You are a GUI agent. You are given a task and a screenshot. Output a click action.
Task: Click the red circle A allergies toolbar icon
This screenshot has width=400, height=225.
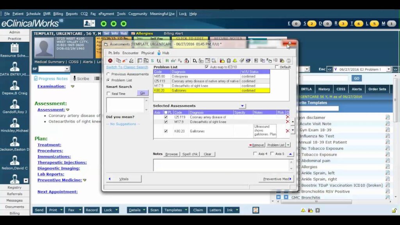tap(110, 61)
